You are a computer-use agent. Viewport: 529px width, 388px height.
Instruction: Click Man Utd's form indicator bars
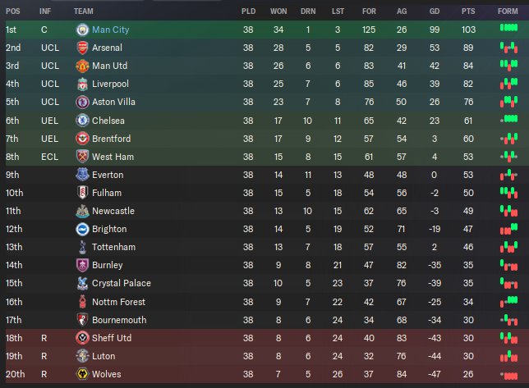pyautogui.click(x=508, y=65)
